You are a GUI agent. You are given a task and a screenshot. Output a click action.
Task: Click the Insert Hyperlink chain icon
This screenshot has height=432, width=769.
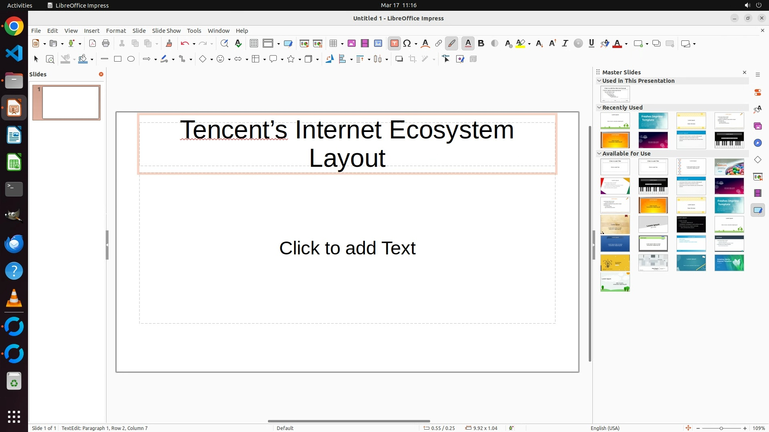(439, 44)
